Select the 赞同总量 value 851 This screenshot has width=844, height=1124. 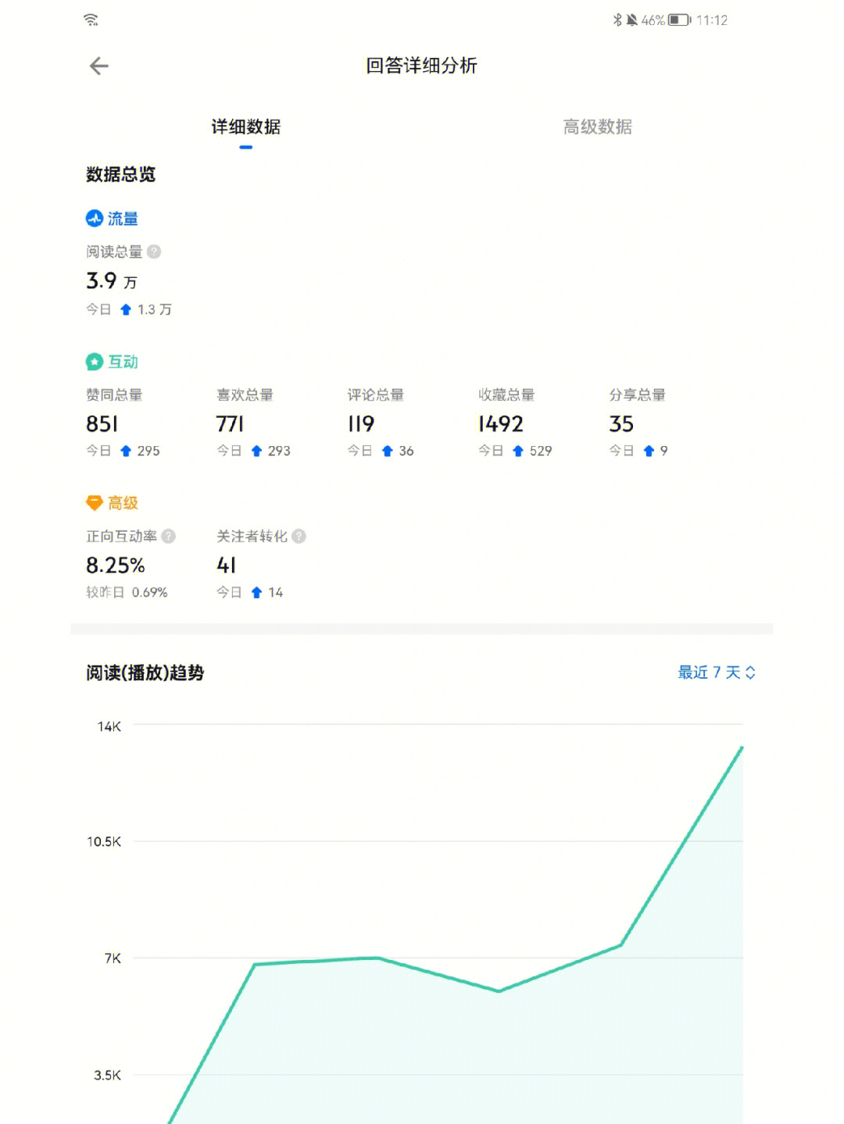[x=102, y=424]
